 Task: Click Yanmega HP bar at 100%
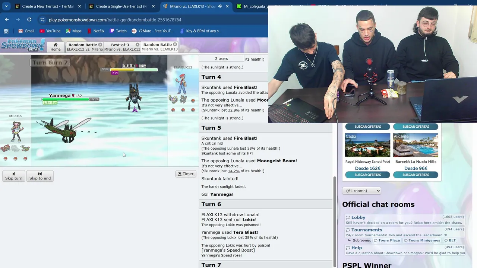[66, 99]
